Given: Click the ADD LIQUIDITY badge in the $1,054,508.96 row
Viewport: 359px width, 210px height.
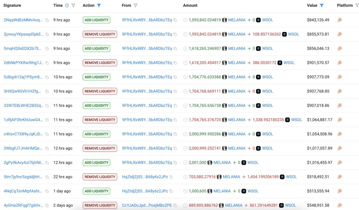Looking at the screenshot, I should coord(96,134).
